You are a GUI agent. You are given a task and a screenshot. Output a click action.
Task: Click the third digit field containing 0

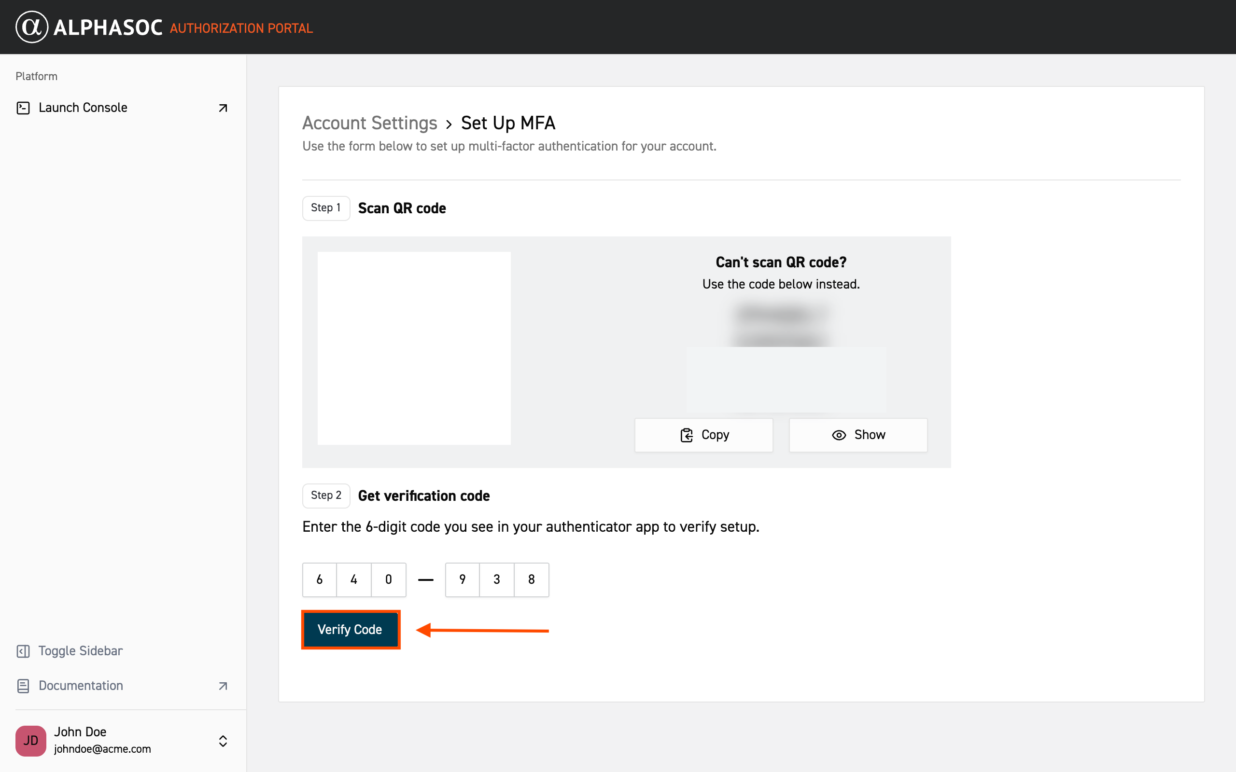coord(389,579)
